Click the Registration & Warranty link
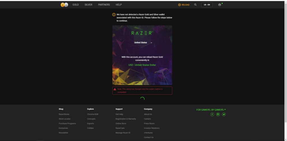 point(126,119)
